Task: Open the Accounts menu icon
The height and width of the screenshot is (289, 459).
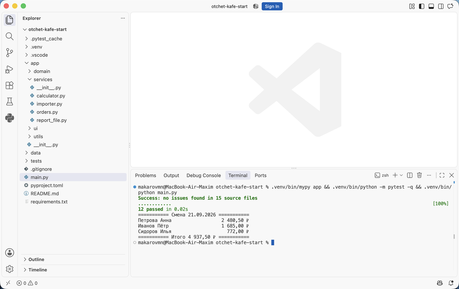Action: pos(9,253)
